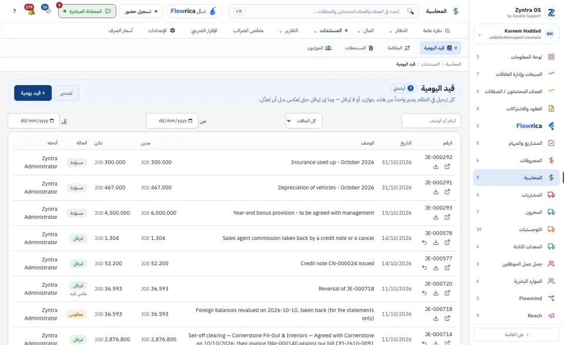Screen dimensions: 564x345
Task: Toggle المحادثة المباشرة live chat
Action: [87, 11]
